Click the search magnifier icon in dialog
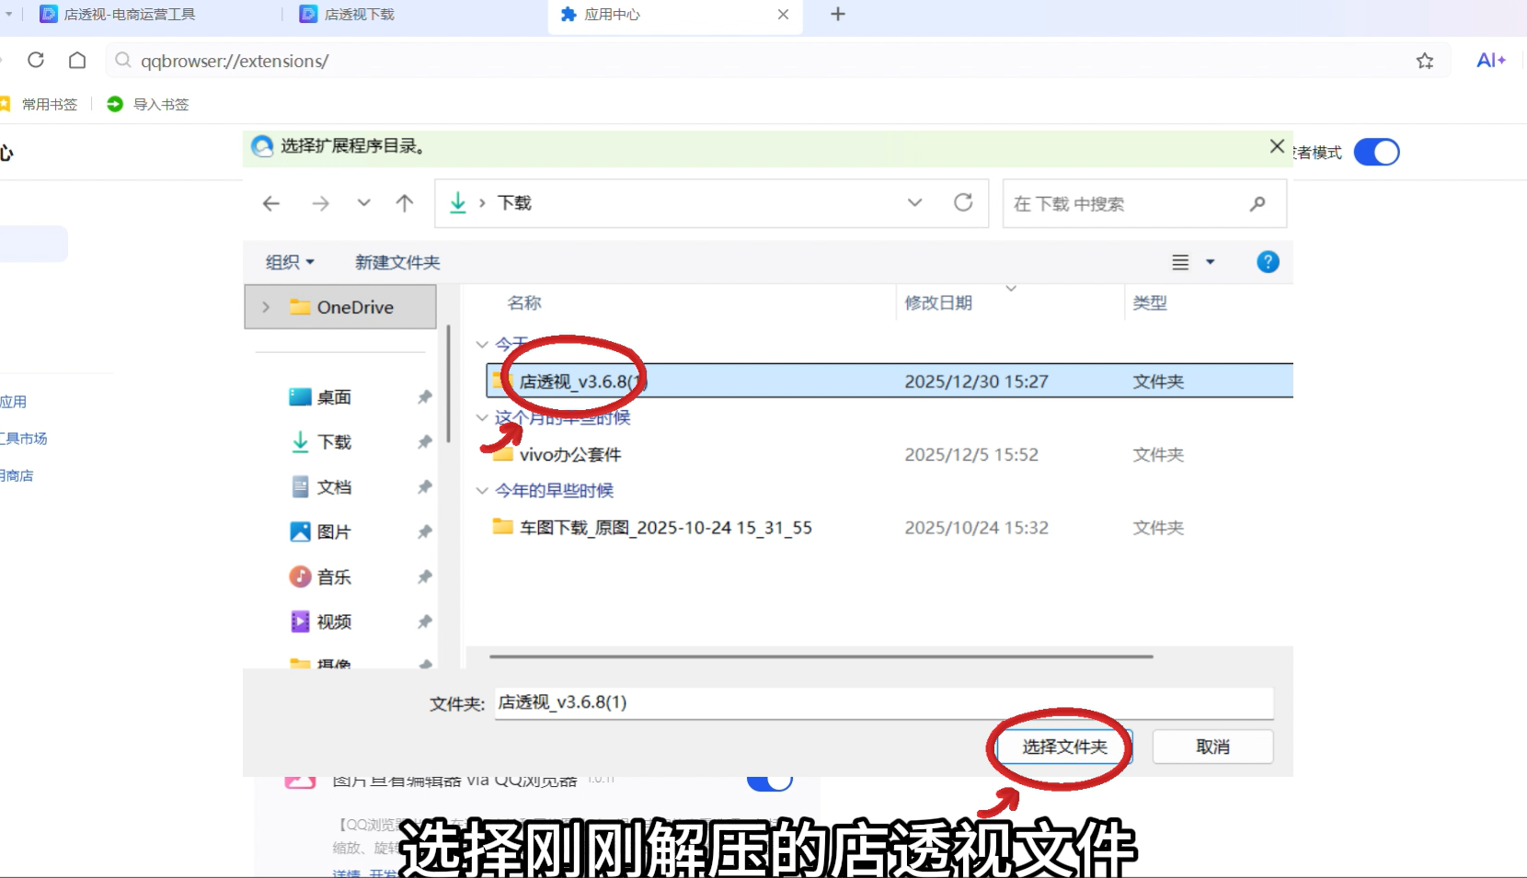 (1257, 203)
